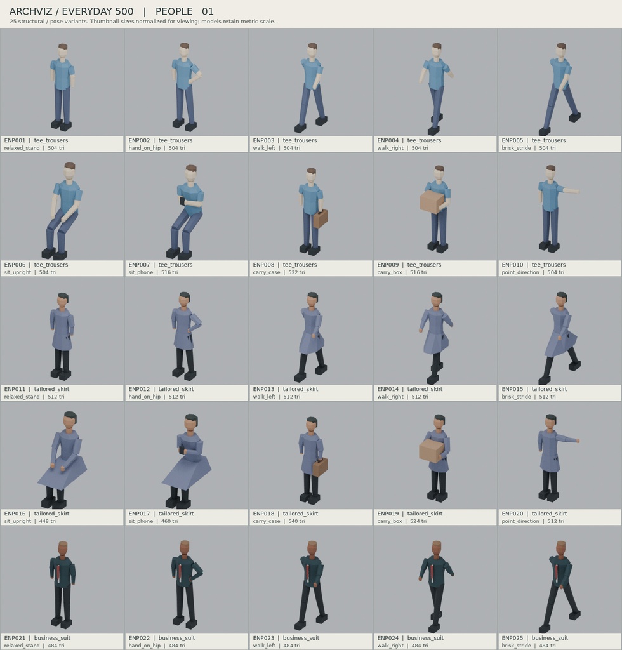Click the 'carry_case | 532 tri' caption text
The image size is (622, 650).
(x=279, y=272)
